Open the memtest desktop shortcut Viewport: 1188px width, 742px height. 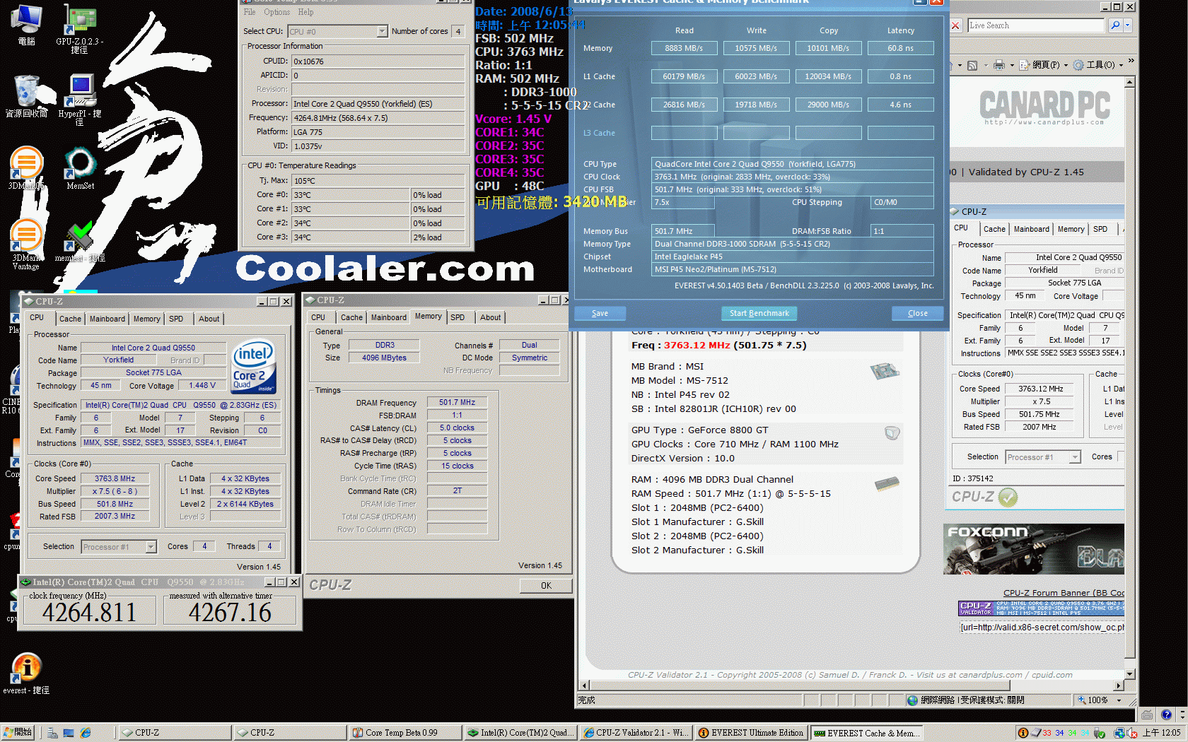[80, 242]
